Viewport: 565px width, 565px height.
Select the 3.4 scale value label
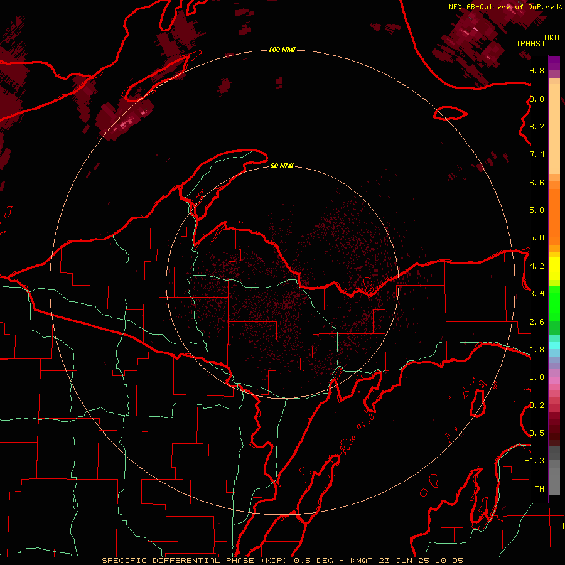point(537,294)
